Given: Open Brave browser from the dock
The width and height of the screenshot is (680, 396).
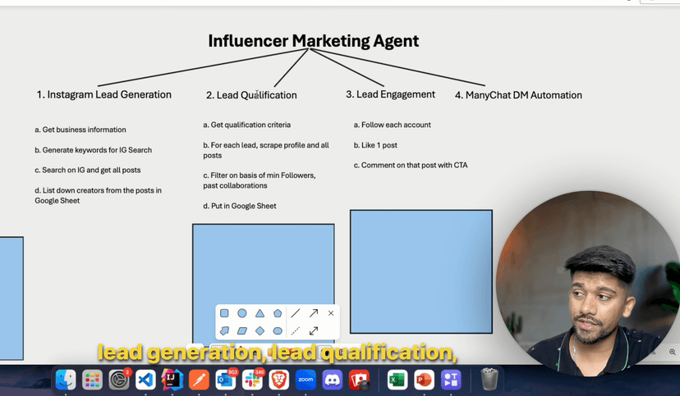Looking at the screenshot, I should point(279,380).
